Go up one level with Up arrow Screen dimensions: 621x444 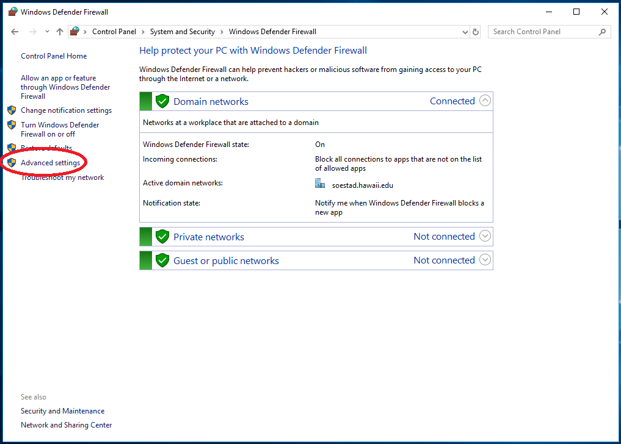(x=60, y=32)
